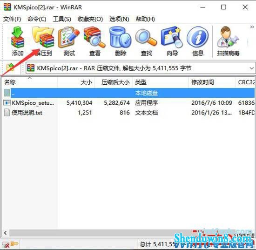Open the 选项(N) menu
The image size is (256, 250).
coord(119,19)
